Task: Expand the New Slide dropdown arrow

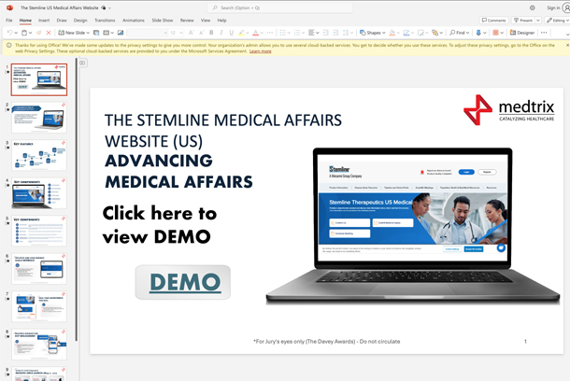Action: tap(88, 33)
